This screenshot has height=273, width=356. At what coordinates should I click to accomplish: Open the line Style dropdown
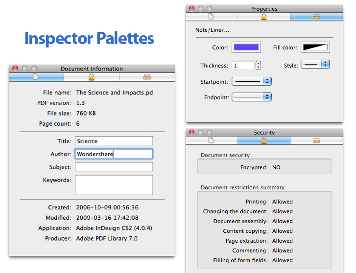coord(315,65)
